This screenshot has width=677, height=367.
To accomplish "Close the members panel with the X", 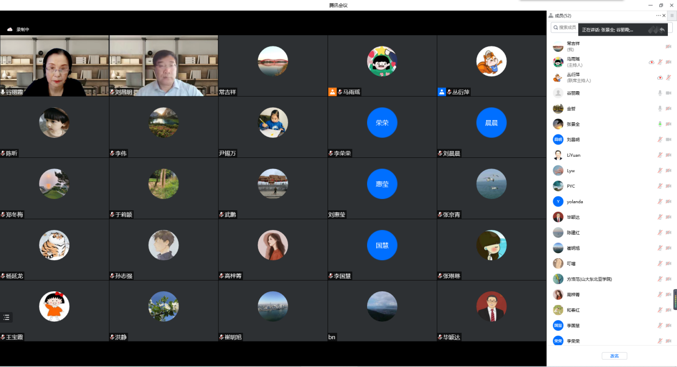I will coord(664,15).
